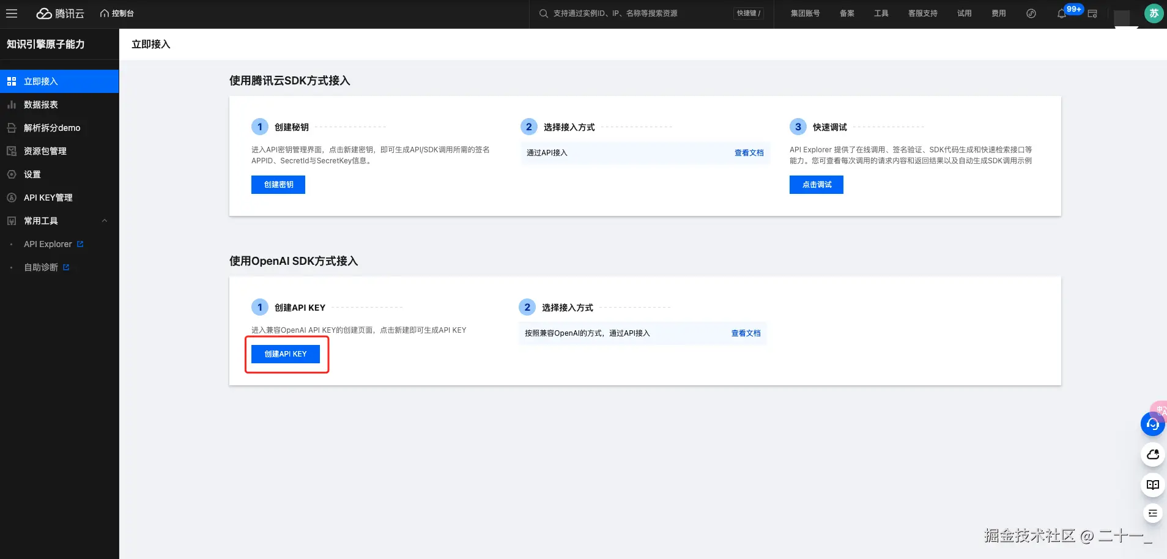Click the 立即接入 grid icon
The width and height of the screenshot is (1167, 559).
[x=12, y=81]
